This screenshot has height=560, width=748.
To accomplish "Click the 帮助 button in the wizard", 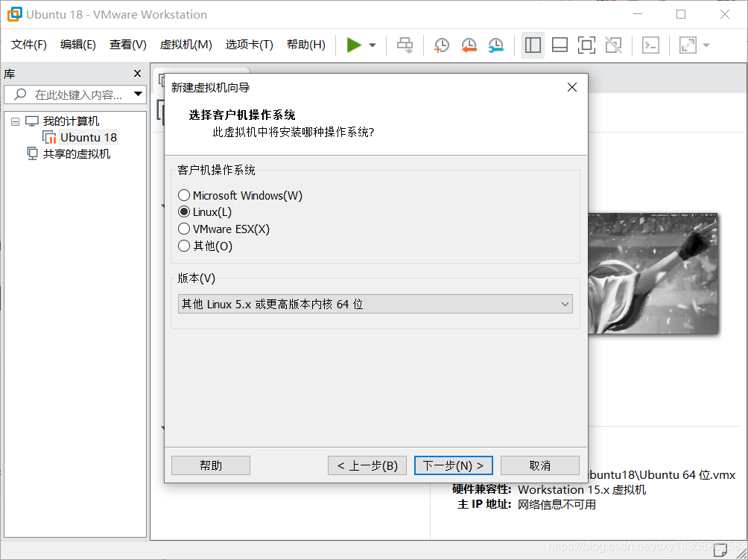I will (x=210, y=465).
